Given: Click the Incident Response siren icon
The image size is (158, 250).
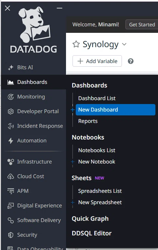Looking at the screenshot, I should coord(11,126).
